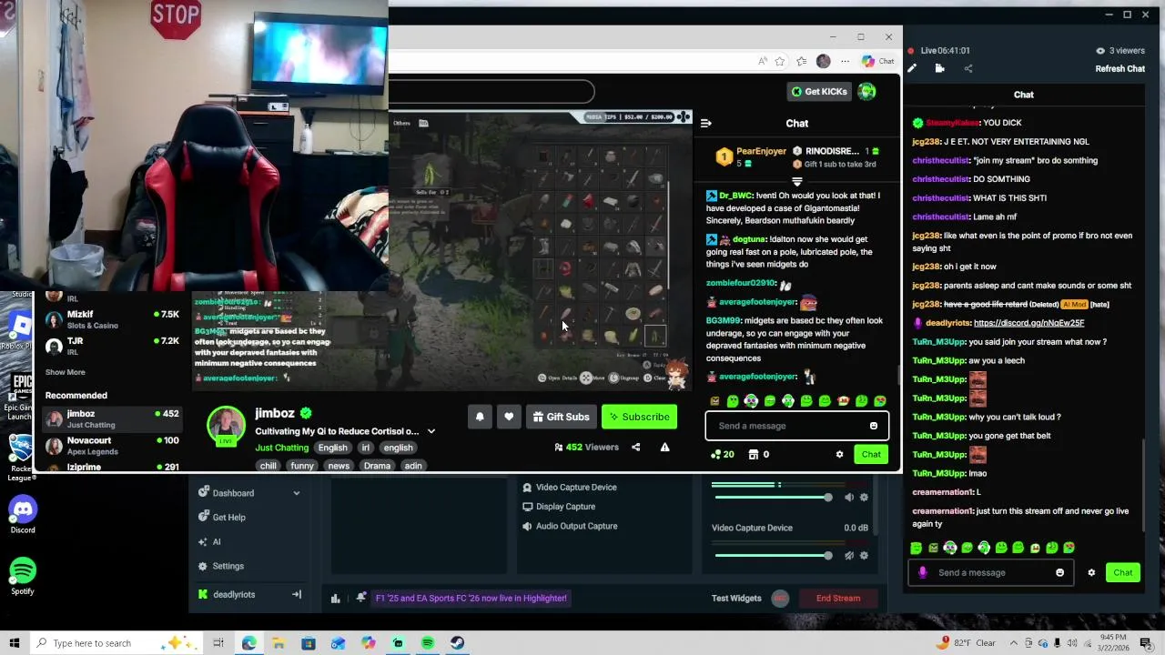The image size is (1165, 655).
Task: Click the Get KICKs button
Action: tap(819, 91)
